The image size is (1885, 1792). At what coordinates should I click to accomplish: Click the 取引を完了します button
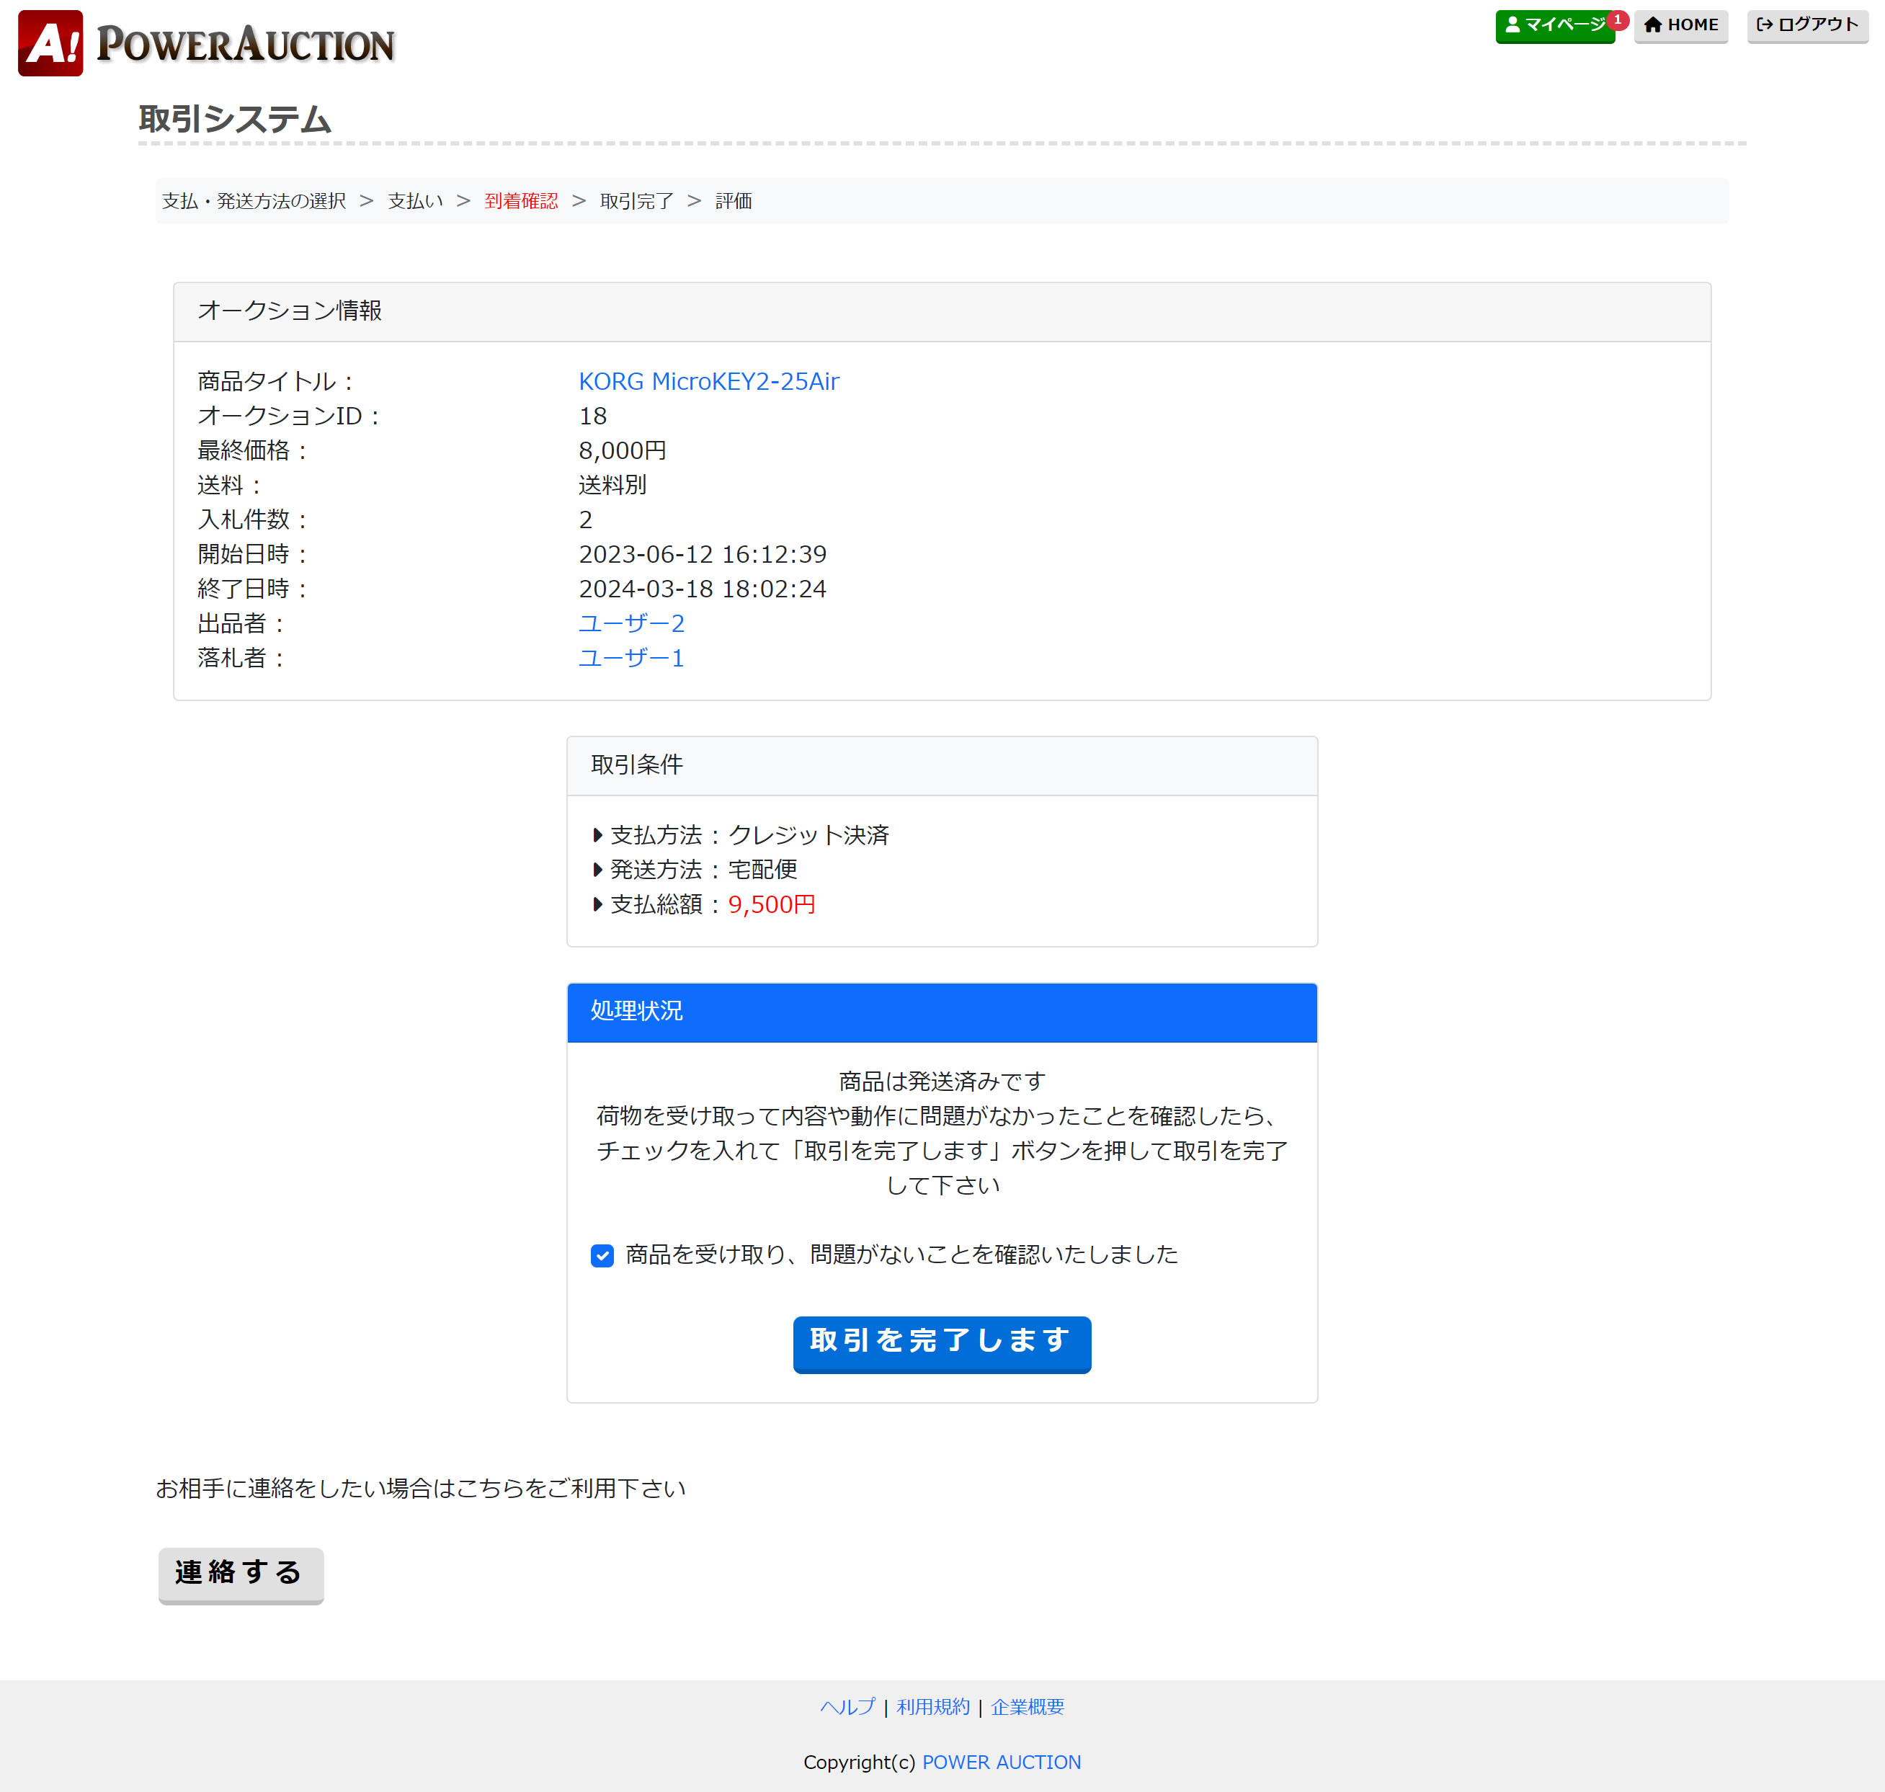(942, 1344)
